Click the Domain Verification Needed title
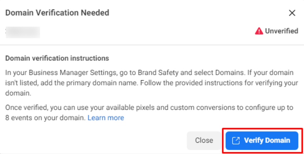The image size is (304, 154). [x=58, y=13]
